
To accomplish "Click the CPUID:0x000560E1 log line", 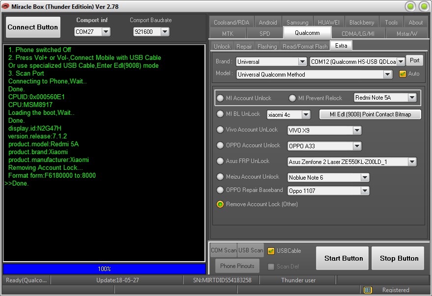I will (37, 97).
